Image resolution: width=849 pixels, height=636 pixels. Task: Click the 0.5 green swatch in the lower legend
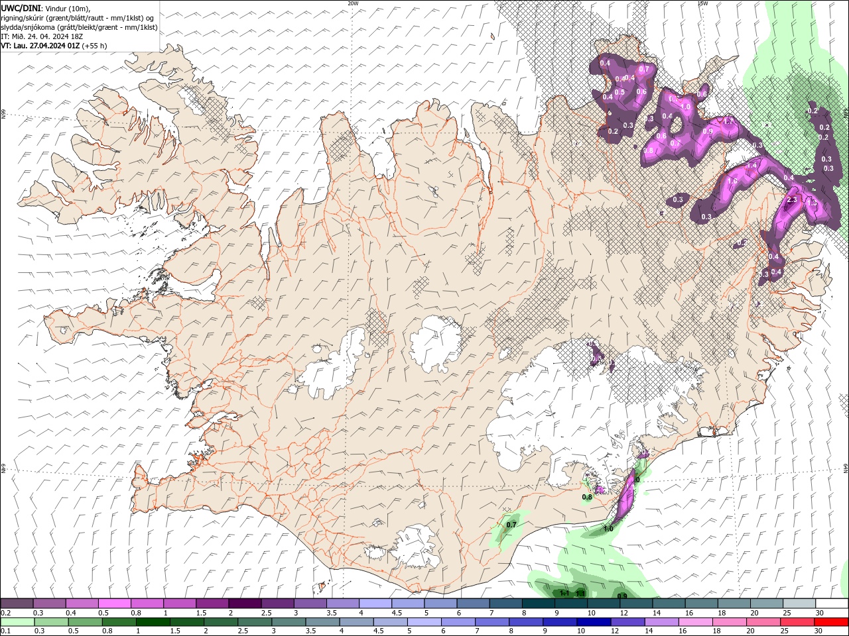(x=85, y=621)
